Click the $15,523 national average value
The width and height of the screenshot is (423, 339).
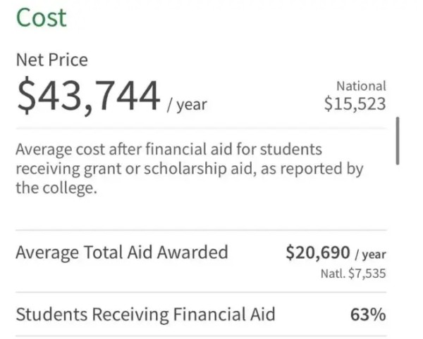click(x=355, y=104)
